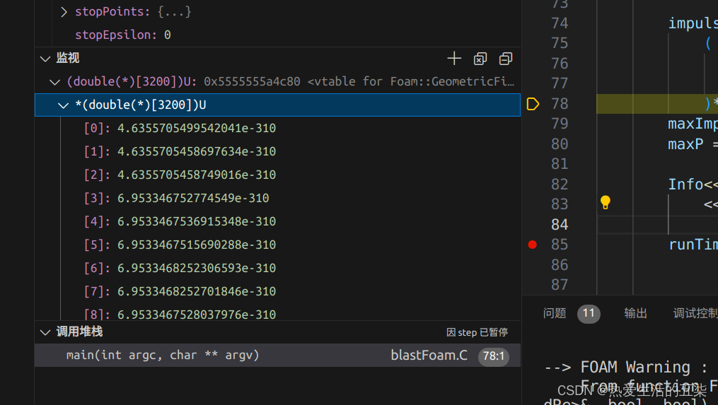This screenshot has width=718, height=405.
Task: Toggle the red breakpoint on line 85
Action: pos(532,245)
